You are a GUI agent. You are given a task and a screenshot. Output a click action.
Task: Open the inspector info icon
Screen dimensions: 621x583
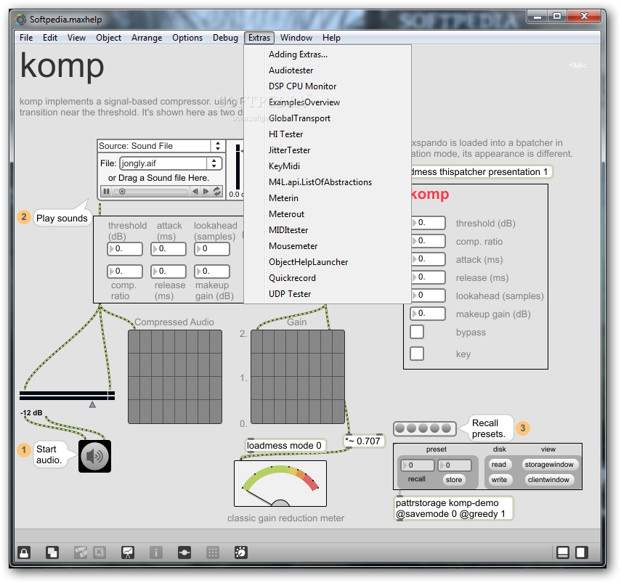(156, 552)
